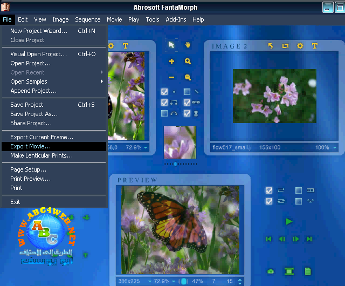Click Image 2 rotate arrow icon

pyautogui.click(x=271, y=46)
